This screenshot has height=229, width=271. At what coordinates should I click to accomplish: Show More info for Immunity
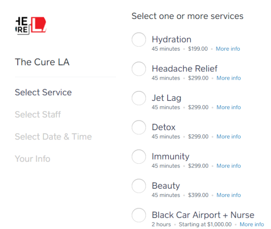click(x=229, y=166)
